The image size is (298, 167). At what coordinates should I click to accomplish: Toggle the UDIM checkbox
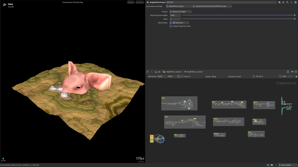280,77
